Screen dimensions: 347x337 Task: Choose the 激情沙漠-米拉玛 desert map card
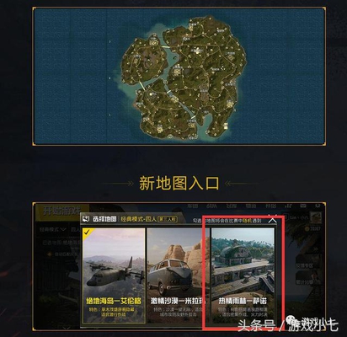[x=178, y=275]
